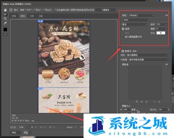Select the Hand tool
This screenshot has height=138, width=174.
(x=5, y=10)
